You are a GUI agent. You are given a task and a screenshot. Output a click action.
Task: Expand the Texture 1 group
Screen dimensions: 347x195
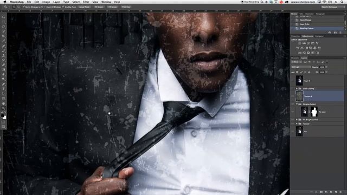click(297, 124)
